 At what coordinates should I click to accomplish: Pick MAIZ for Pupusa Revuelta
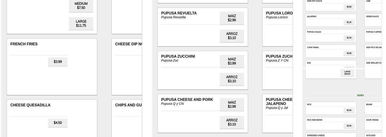click(x=232, y=18)
